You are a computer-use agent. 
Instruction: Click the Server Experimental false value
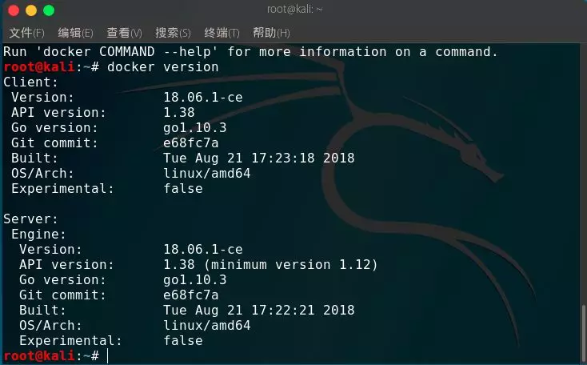tap(183, 341)
